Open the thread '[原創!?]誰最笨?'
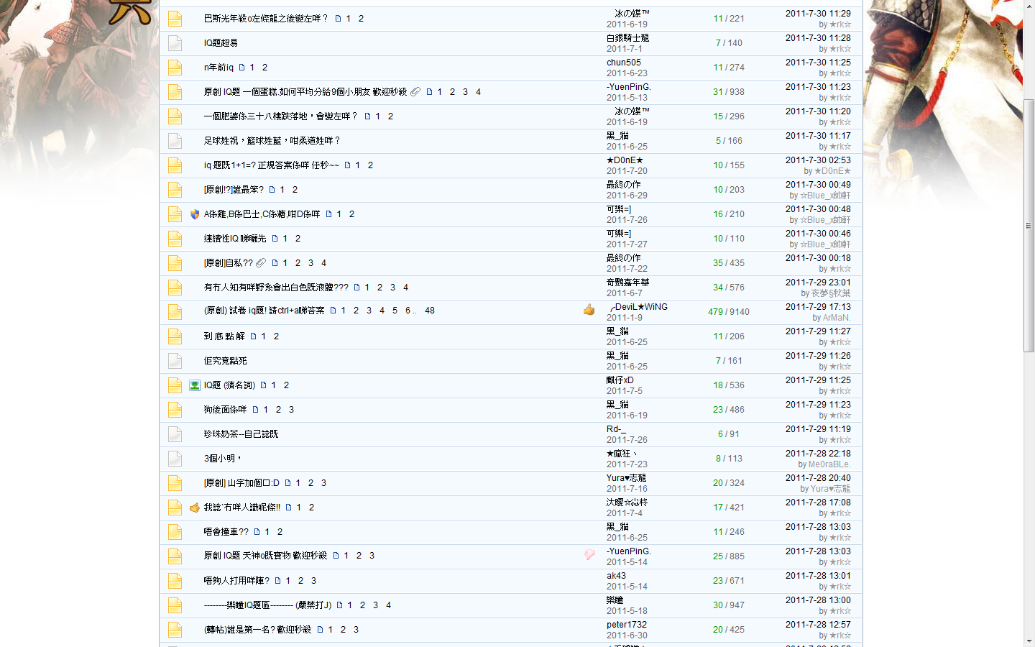 [x=234, y=190]
